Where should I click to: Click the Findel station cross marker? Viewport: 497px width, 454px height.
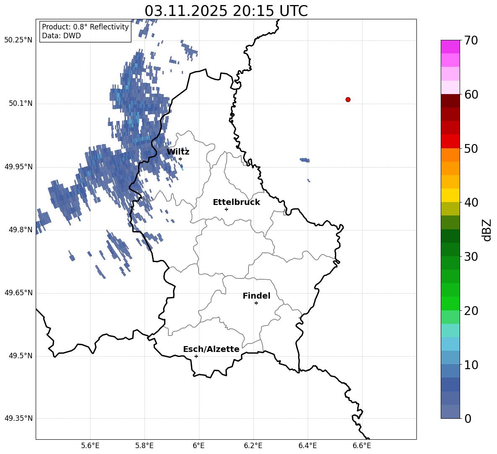tap(256, 303)
